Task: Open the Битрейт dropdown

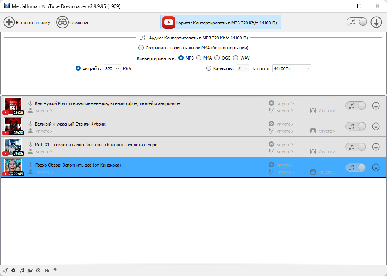Action: [112, 68]
